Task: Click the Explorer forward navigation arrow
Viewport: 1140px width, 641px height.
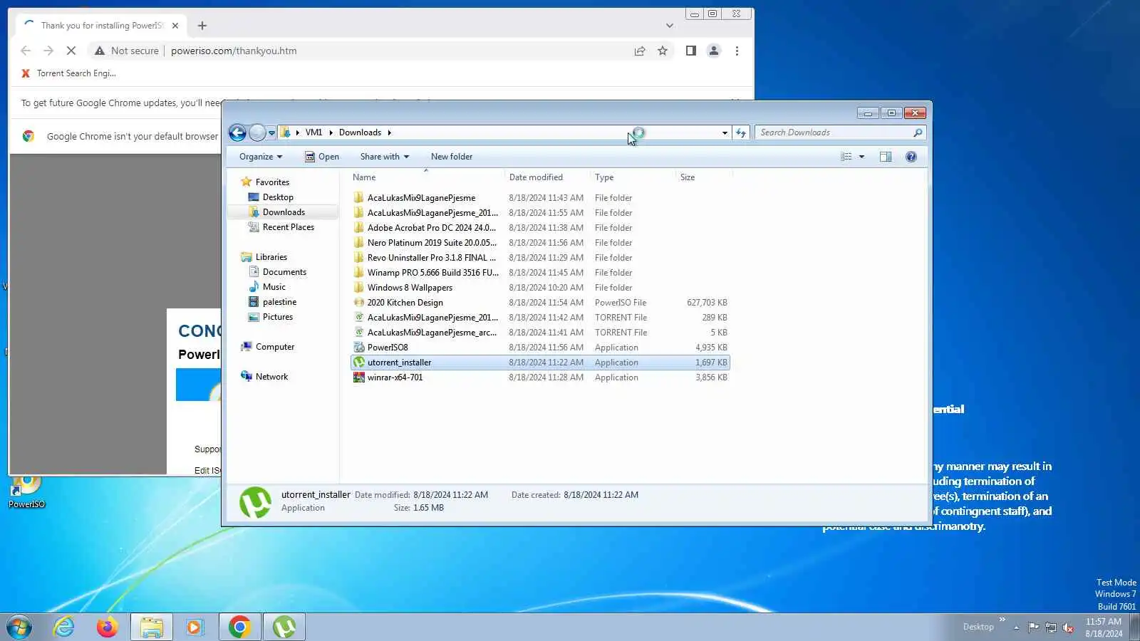Action: point(257,132)
